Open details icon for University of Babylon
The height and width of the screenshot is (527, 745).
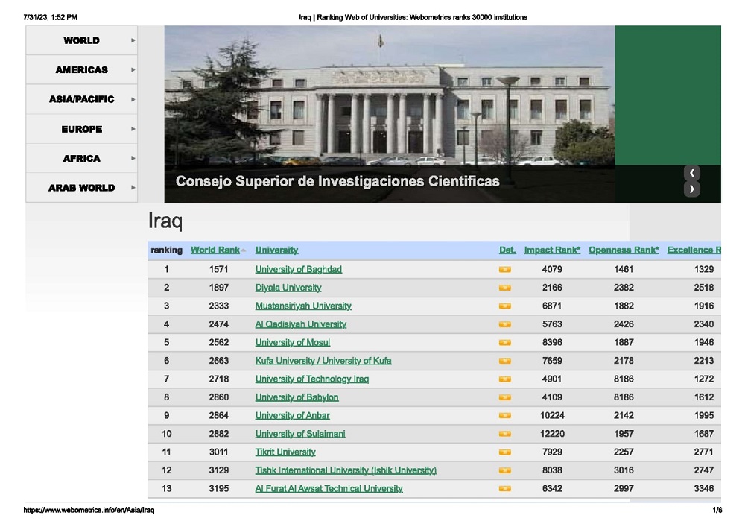tap(504, 397)
